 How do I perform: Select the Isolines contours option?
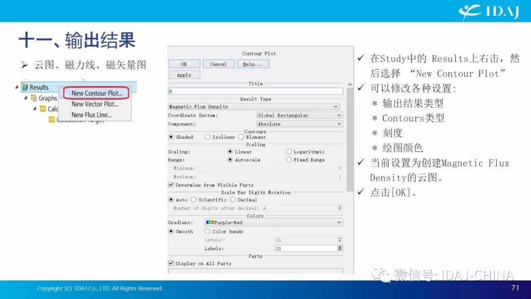(207, 137)
